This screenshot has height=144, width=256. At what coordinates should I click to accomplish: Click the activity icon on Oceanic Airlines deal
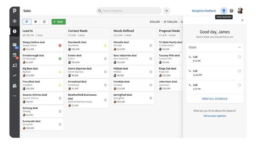pos(60,98)
